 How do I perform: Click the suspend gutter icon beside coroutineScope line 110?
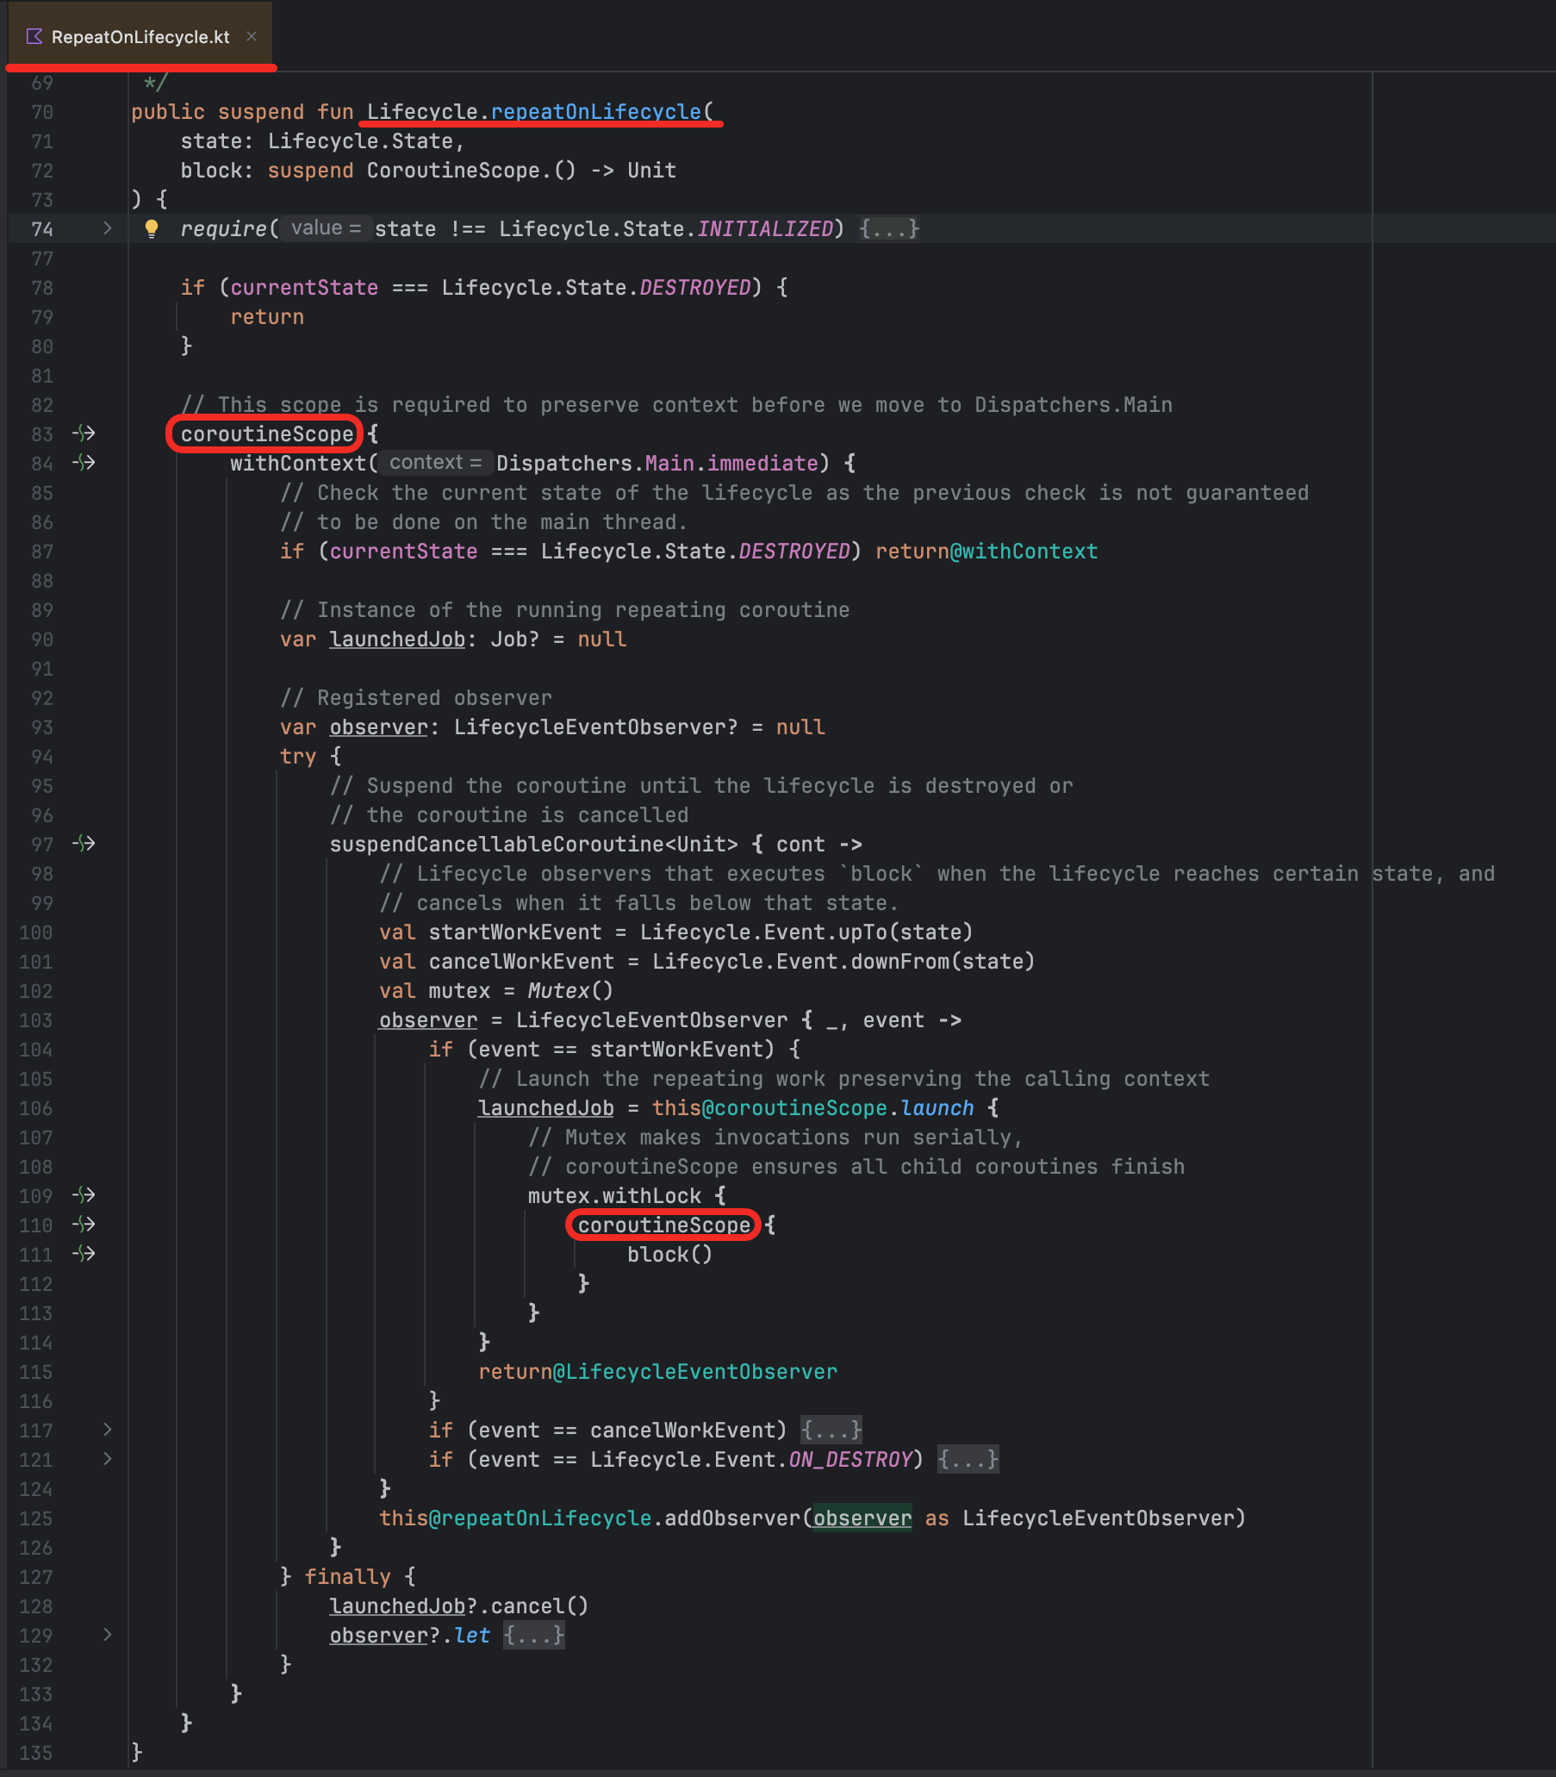pos(84,1225)
